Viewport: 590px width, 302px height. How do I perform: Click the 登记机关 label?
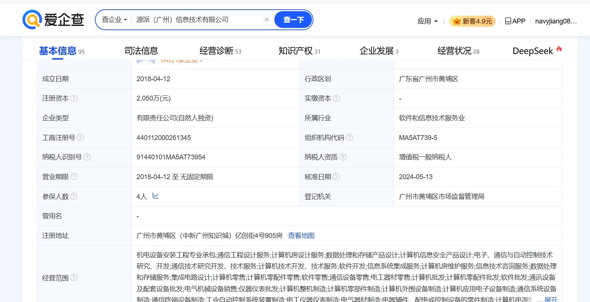tap(318, 197)
